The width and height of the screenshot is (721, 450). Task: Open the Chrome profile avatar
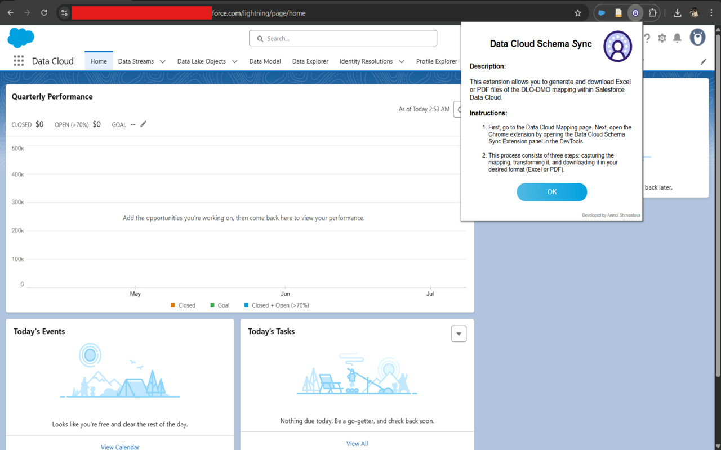pos(695,13)
